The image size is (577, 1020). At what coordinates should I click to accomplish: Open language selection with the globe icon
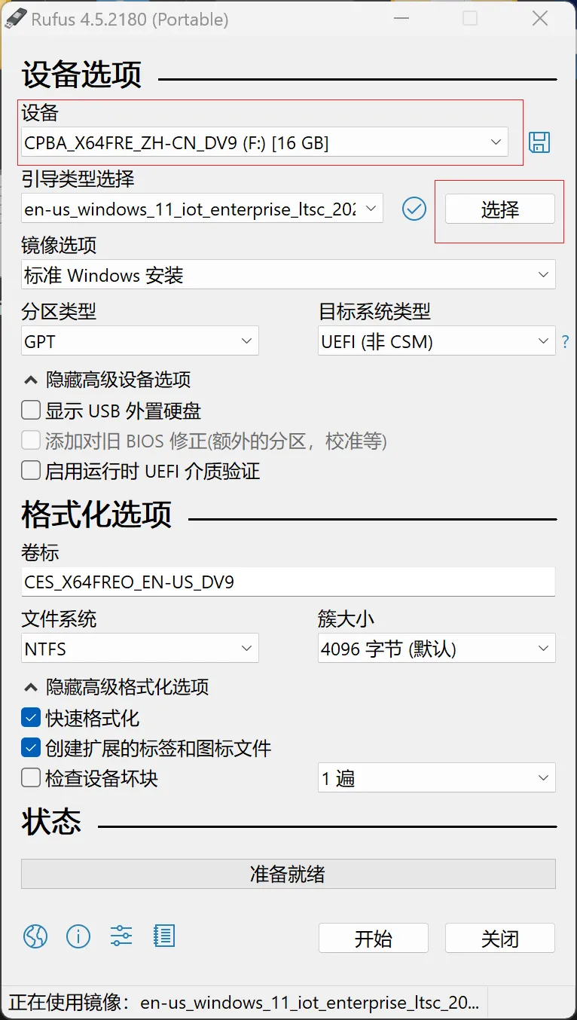(35, 936)
